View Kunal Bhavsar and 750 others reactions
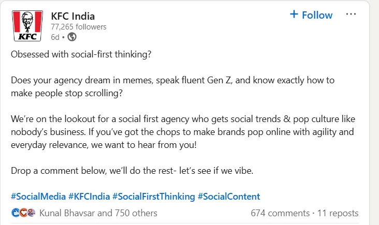Screen dimensions: 379x225 point(98,213)
